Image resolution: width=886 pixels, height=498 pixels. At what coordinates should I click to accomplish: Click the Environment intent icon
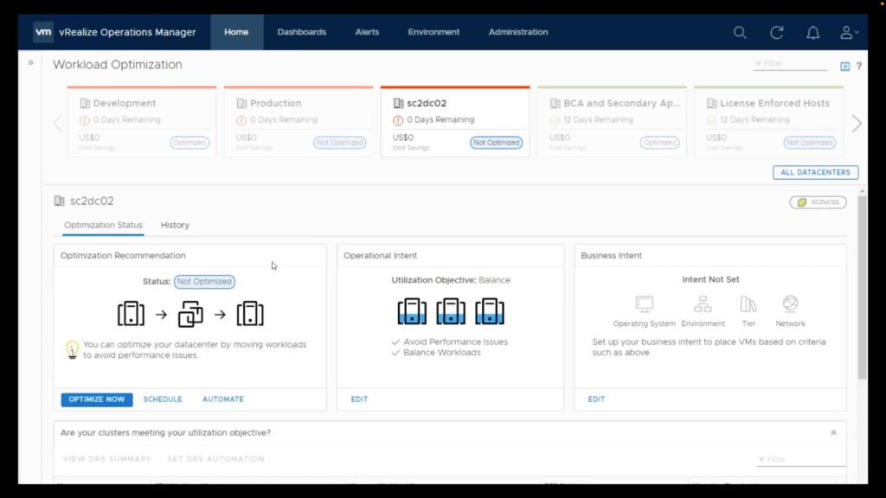pyautogui.click(x=703, y=304)
